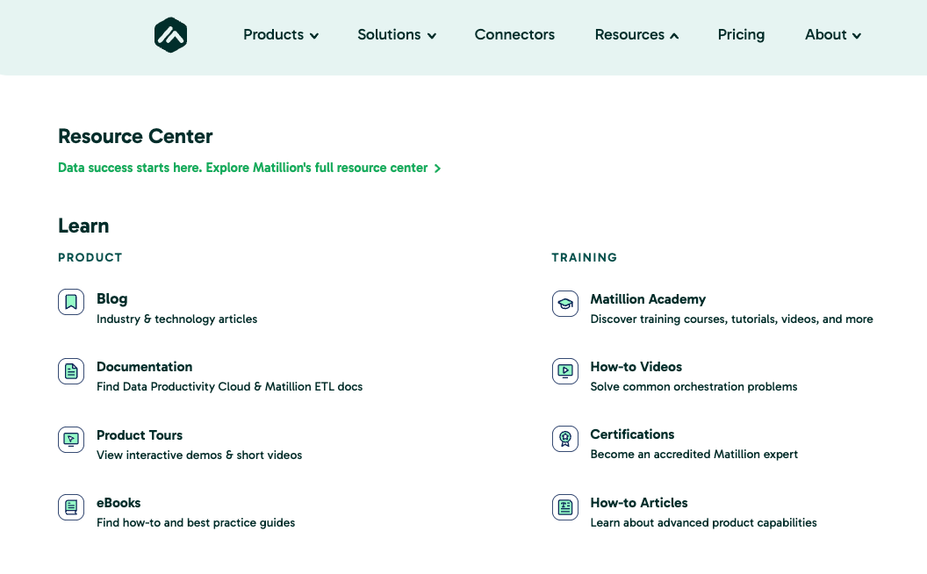The height and width of the screenshot is (574, 927).
Task: Click the Blog bookmark icon
Action: point(71,302)
